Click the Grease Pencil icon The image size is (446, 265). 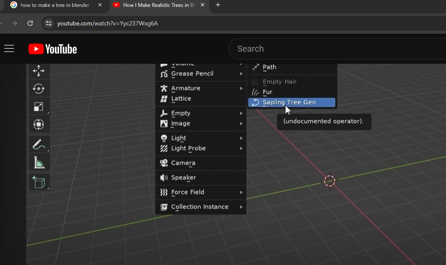click(164, 74)
